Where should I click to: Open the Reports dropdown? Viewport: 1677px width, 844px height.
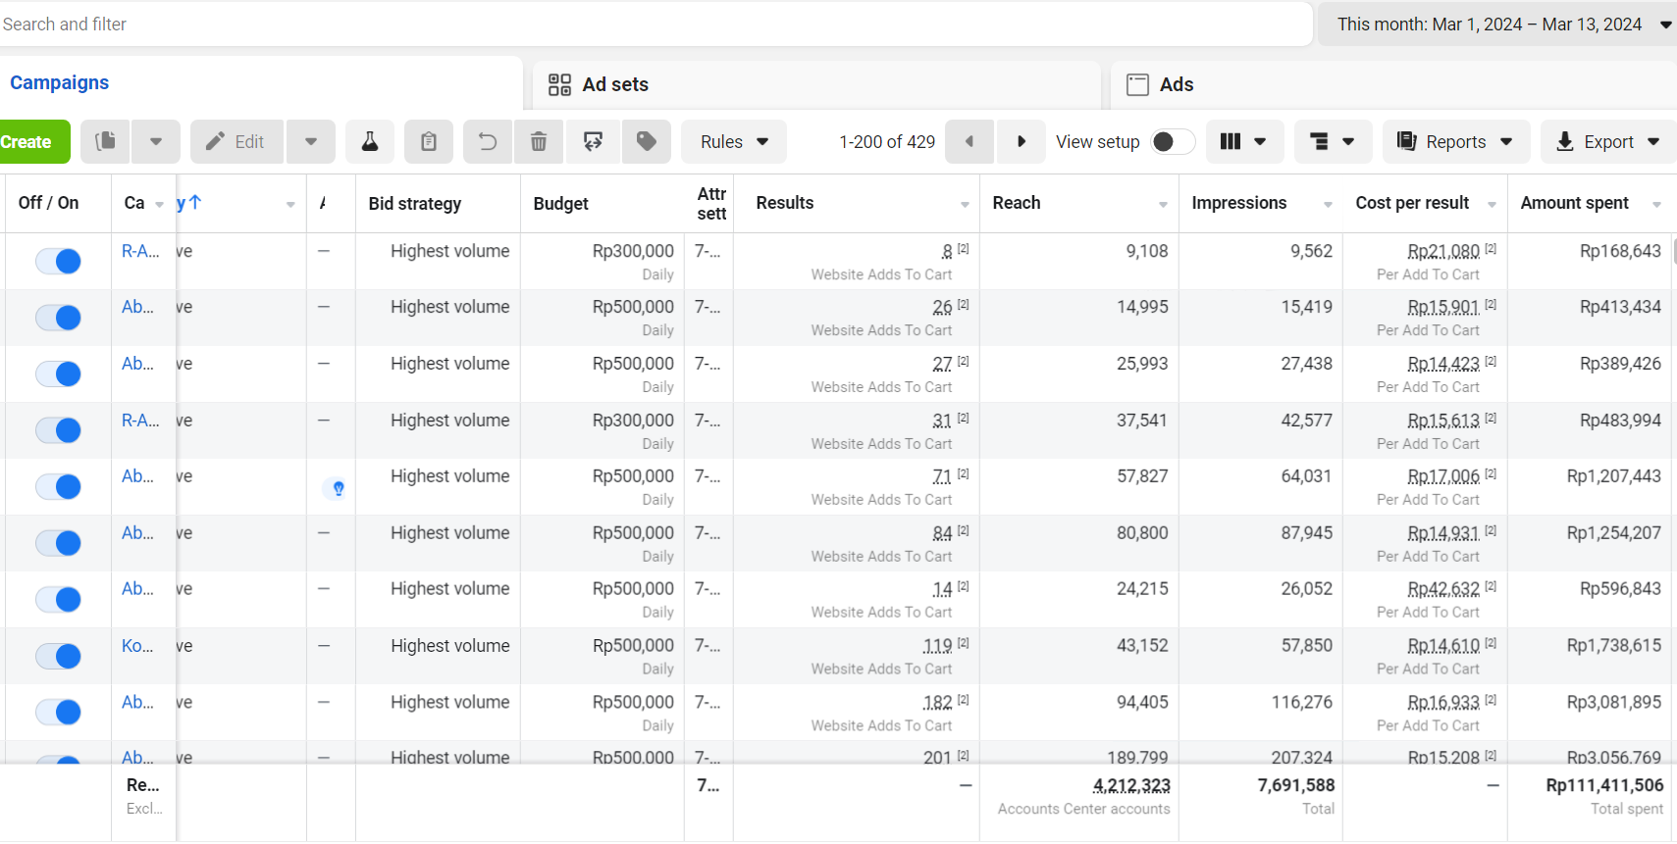tap(1456, 142)
